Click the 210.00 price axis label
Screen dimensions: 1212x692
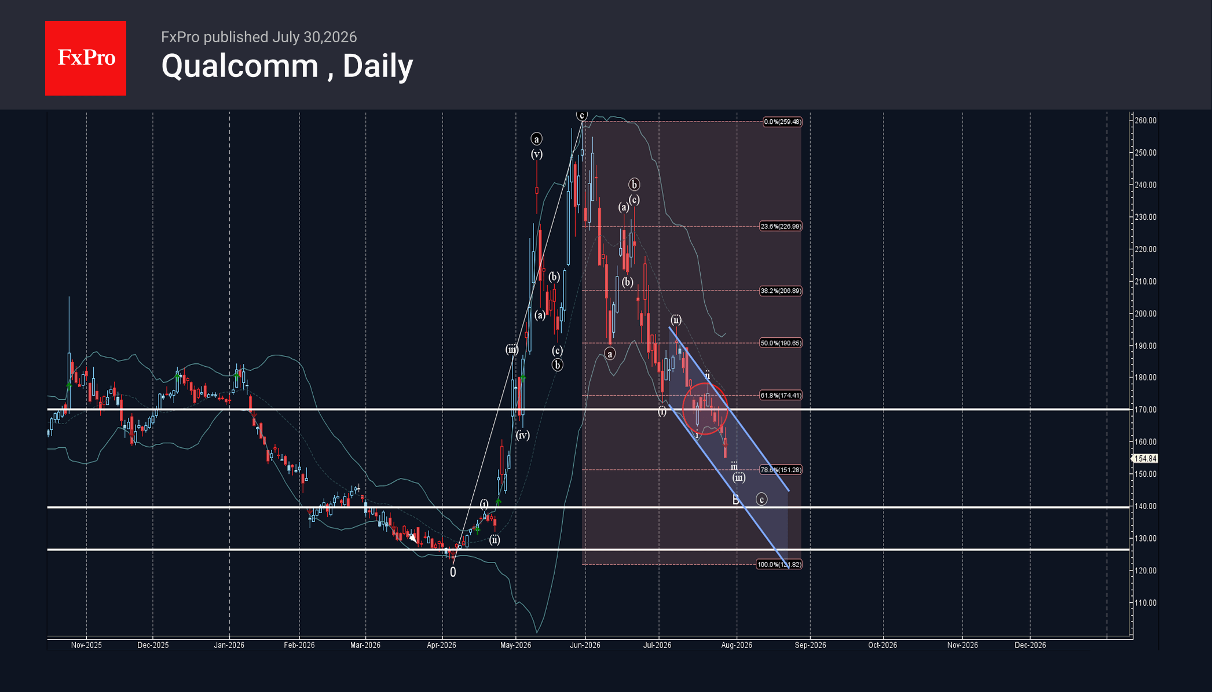pyautogui.click(x=1145, y=282)
